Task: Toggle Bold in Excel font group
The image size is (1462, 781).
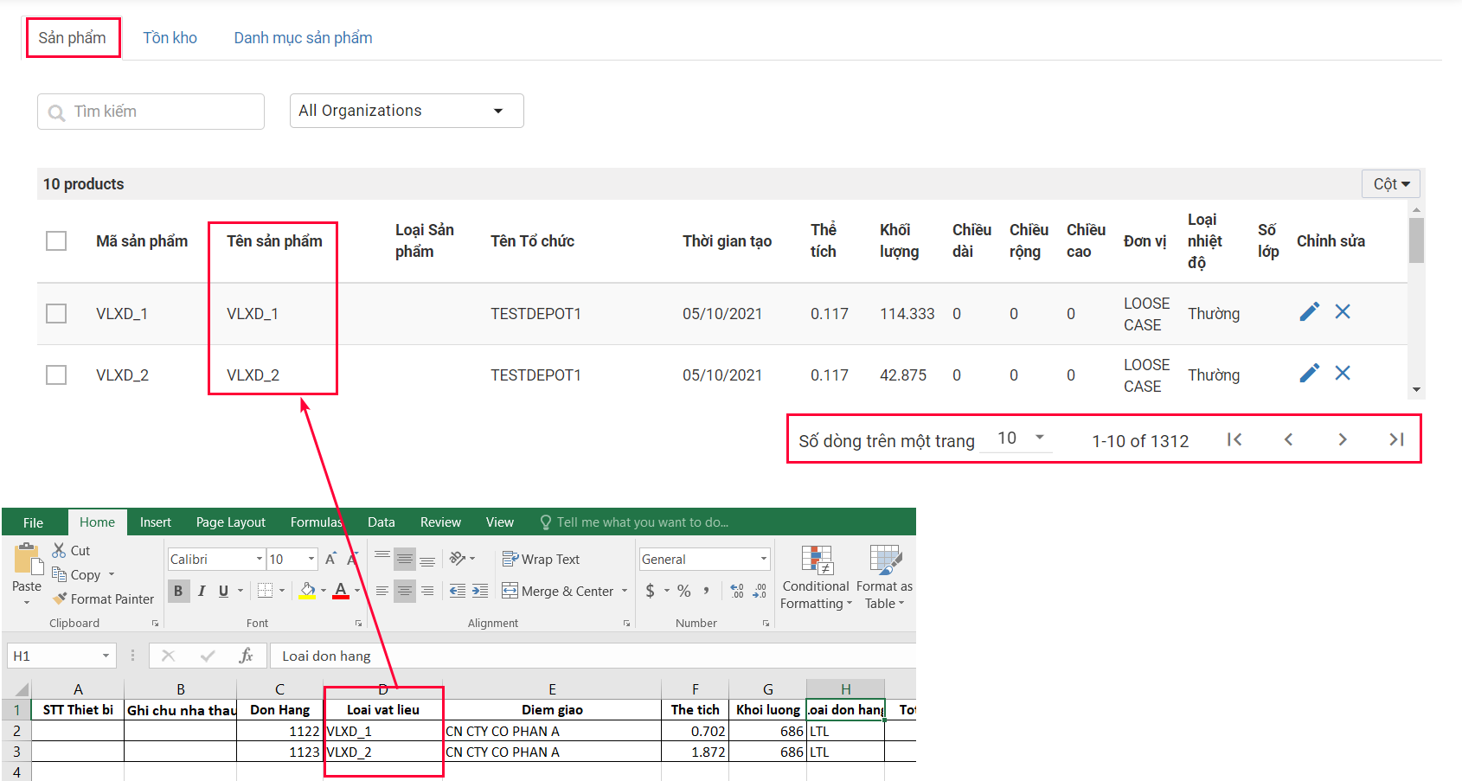Action: pyautogui.click(x=178, y=591)
